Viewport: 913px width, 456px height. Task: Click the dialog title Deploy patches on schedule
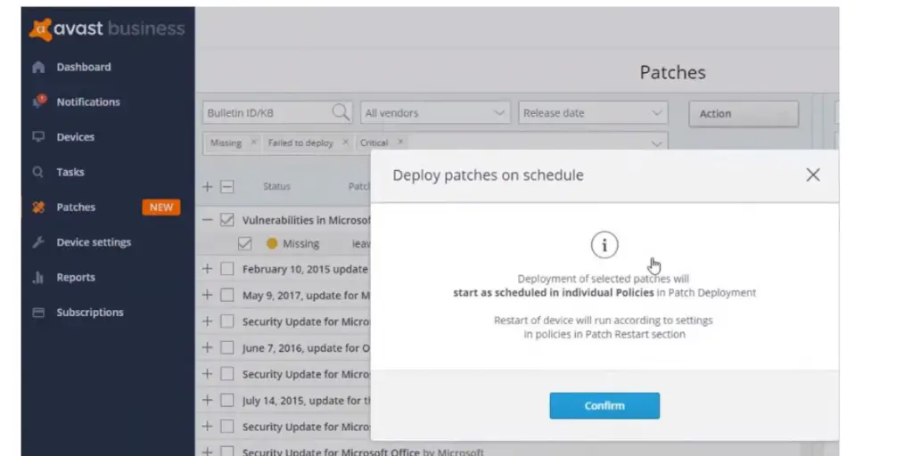(x=488, y=175)
